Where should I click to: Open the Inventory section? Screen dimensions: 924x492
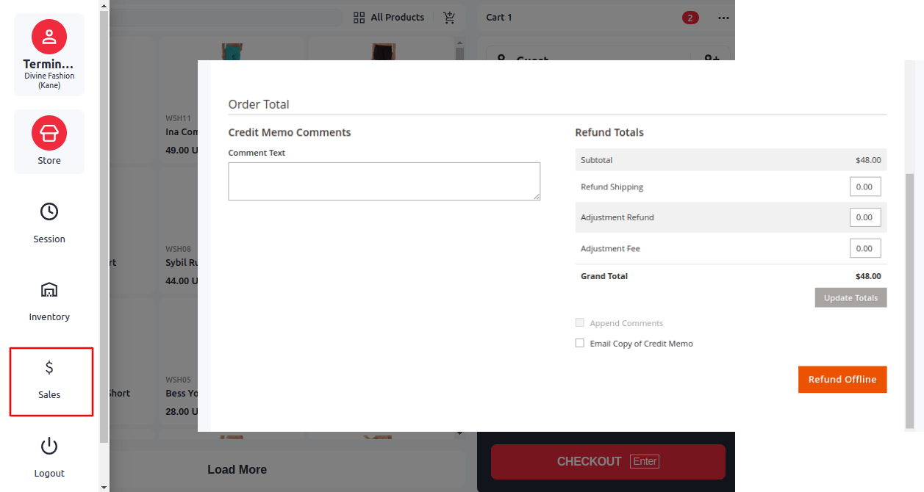(x=49, y=290)
